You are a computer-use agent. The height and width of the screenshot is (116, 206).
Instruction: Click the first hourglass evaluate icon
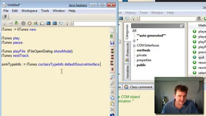pos(112,51)
